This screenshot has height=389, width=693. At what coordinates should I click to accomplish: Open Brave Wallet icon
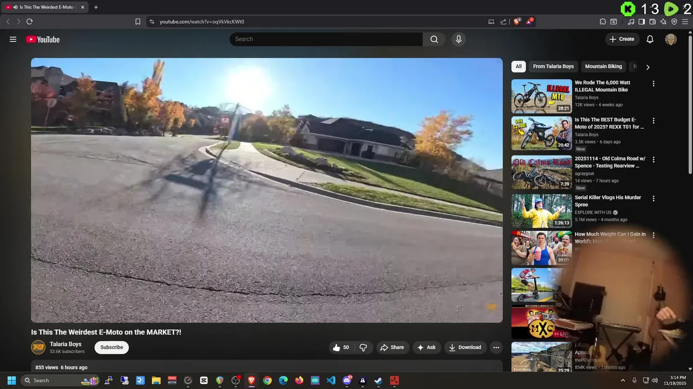click(x=652, y=22)
